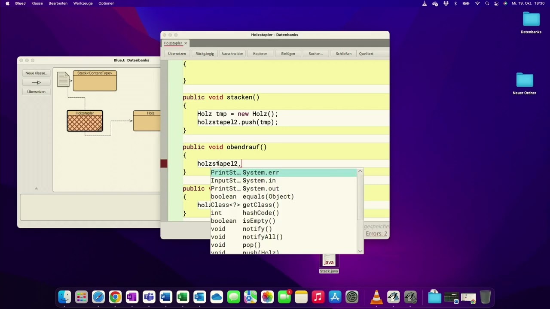
Task: Open the Bluetooth status menu
Action: [455, 3]
